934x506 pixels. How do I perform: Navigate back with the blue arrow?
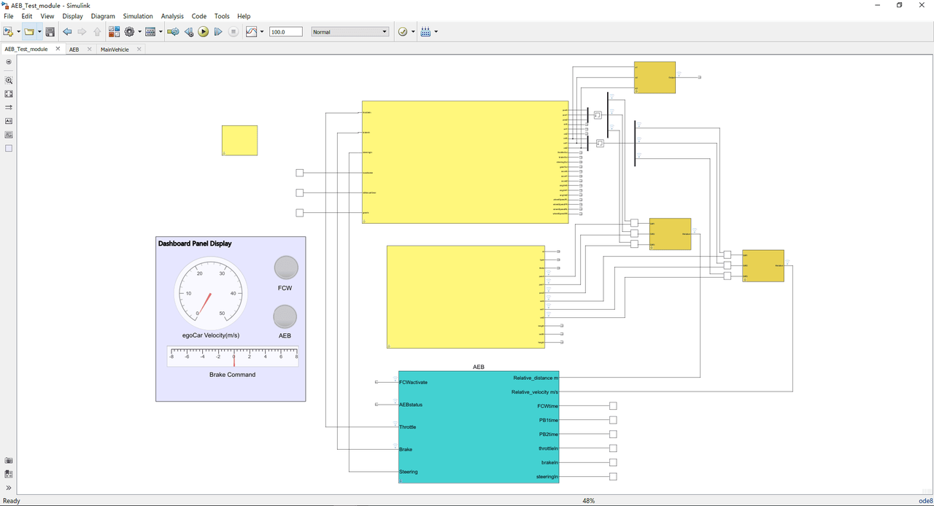pos(67,32)
